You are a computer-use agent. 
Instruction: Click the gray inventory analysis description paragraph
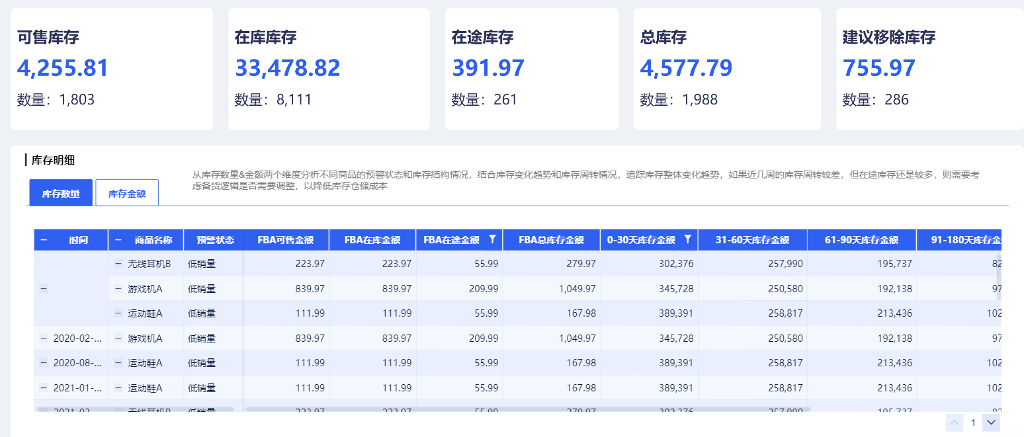(x=586, y=180)
